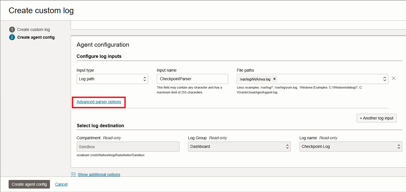Screen dimensions: 406x192
Task: Select the /var/log/NVA/nva.log chip text
Action: 255,79
